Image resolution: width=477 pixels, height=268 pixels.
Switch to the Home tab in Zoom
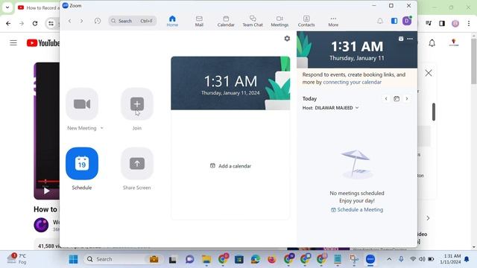(x=172, y=21)
